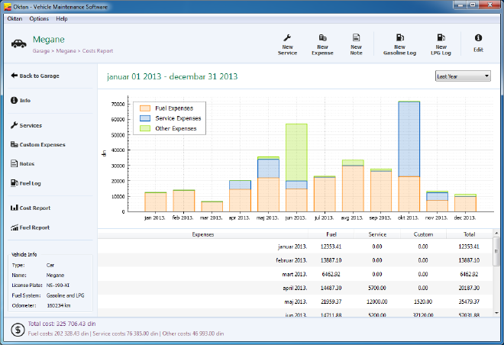Click the Garage breadcrumb link

41,51
